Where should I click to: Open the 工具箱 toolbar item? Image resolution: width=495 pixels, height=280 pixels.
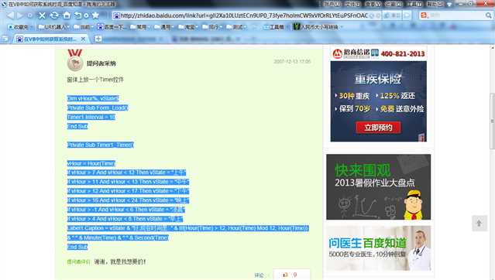pos(273,27)
